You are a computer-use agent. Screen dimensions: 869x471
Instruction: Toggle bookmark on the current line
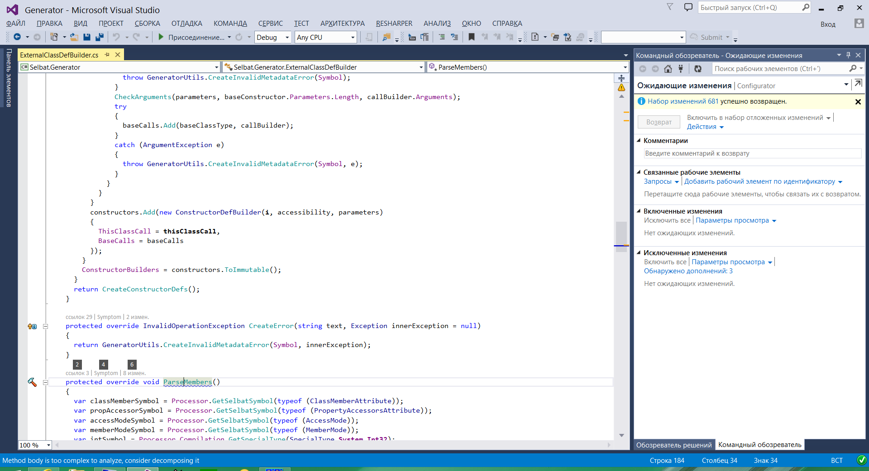coord(471,37)
